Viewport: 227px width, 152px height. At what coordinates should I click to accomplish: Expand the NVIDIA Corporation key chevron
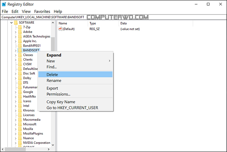tap(16, 143)
